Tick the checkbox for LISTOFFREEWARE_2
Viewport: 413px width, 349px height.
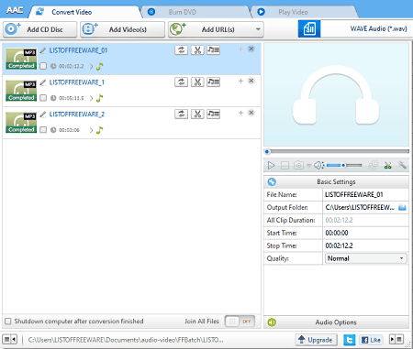click(x=43, y=130)
